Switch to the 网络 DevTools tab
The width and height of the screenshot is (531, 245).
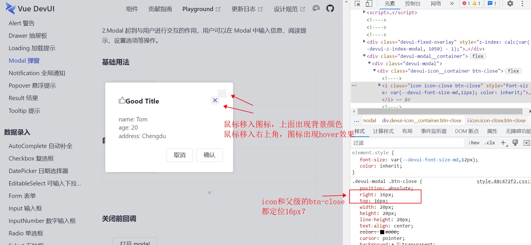[436, 4]
